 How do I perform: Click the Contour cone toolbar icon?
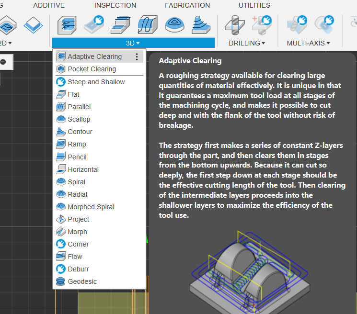[201, 24]
